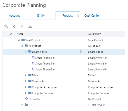Open the Cost Center tab

[x=92, y=15]
